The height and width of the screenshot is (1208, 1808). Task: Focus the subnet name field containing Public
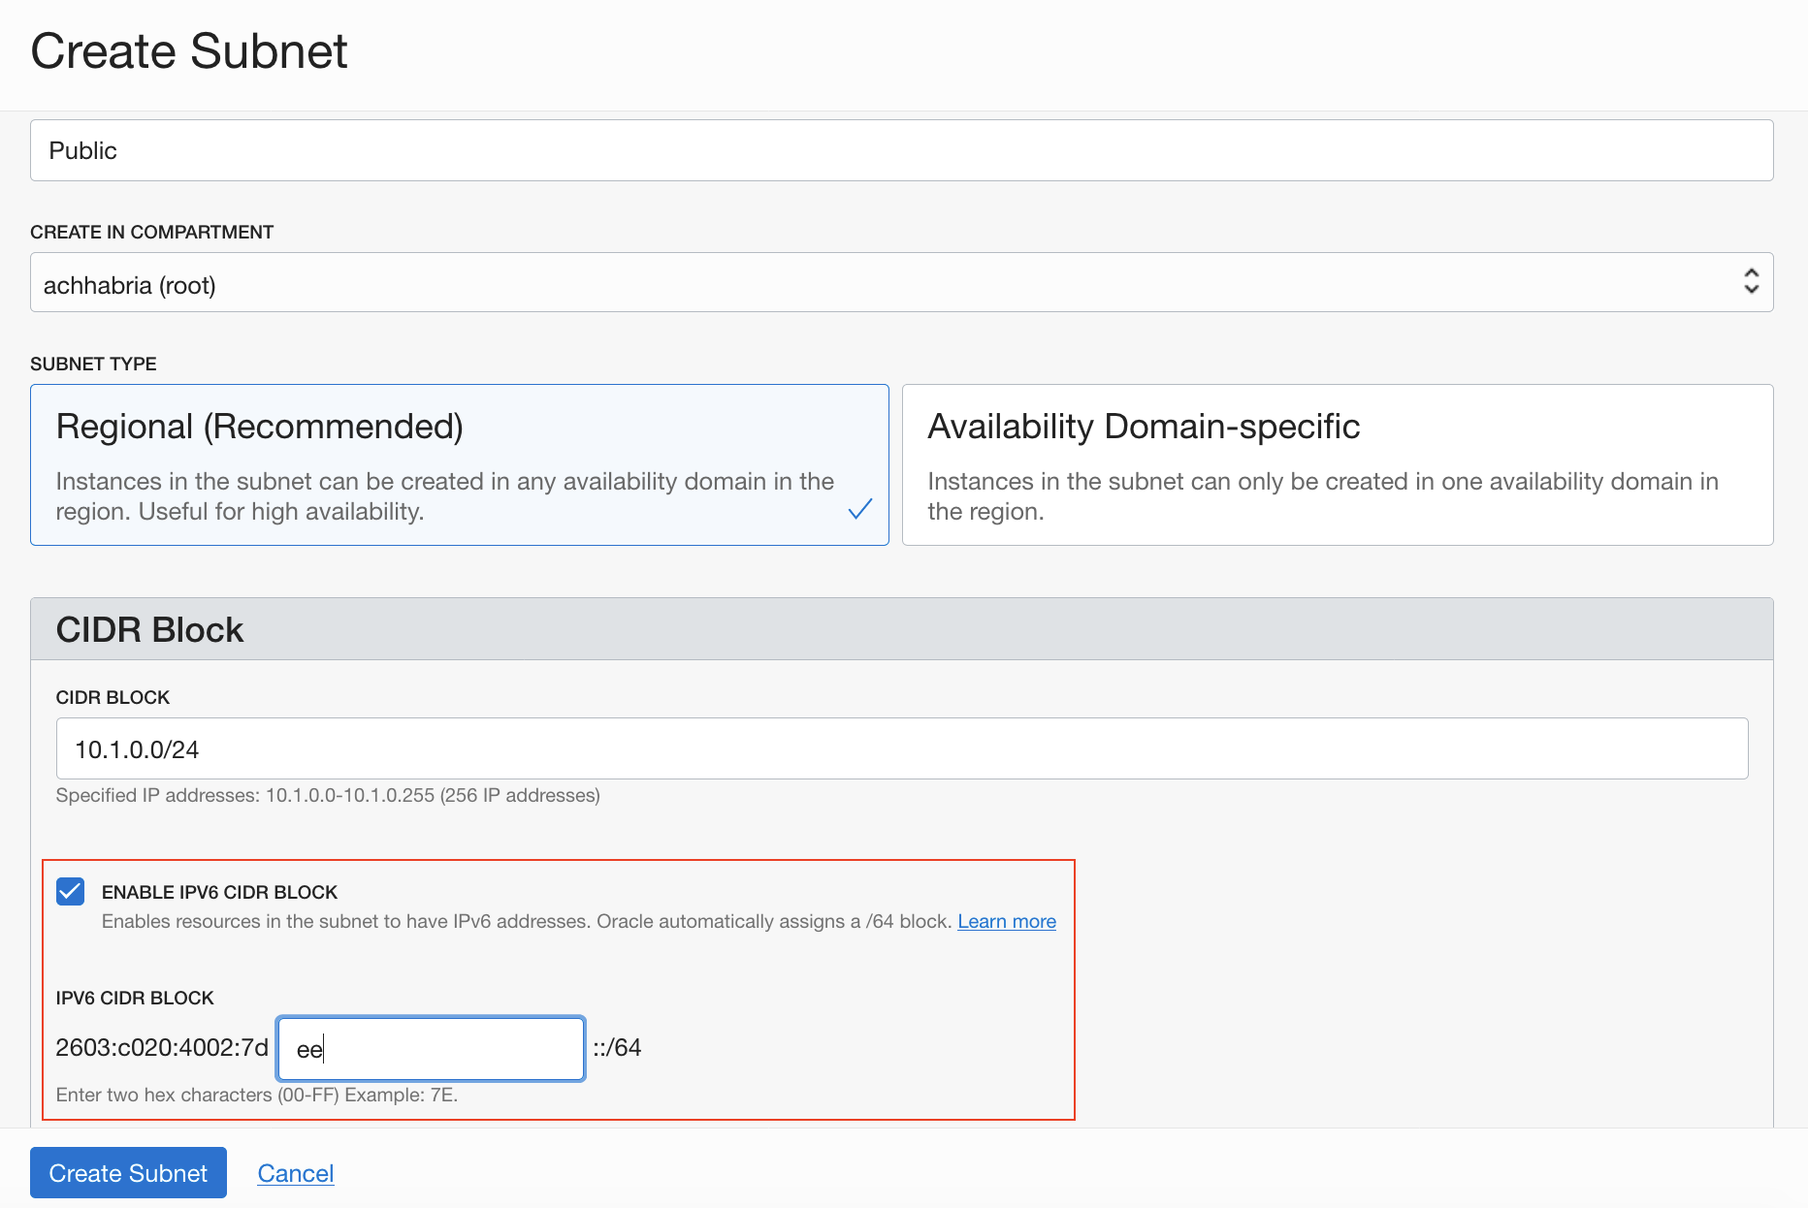tap(900, 150)
